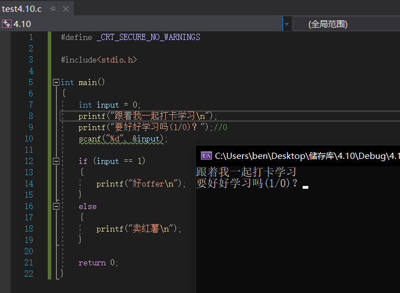Click the printf 好offer line
The image size is (400, 293).
(x=141, y=184)
